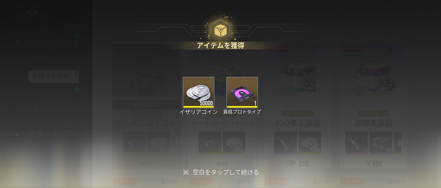Tap the 空白をタップして続ける prompt
The width and height of the screenshot is (441, 188).
(220, 172)
